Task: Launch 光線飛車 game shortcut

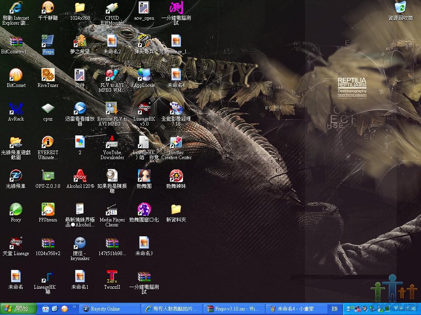Action: [16, 176]
